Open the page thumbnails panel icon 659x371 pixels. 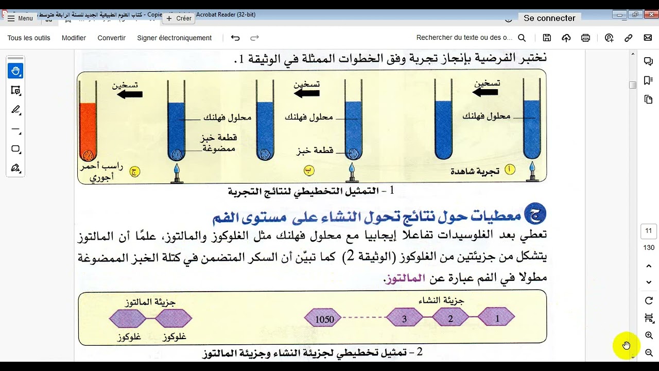(x=649, y=99)
